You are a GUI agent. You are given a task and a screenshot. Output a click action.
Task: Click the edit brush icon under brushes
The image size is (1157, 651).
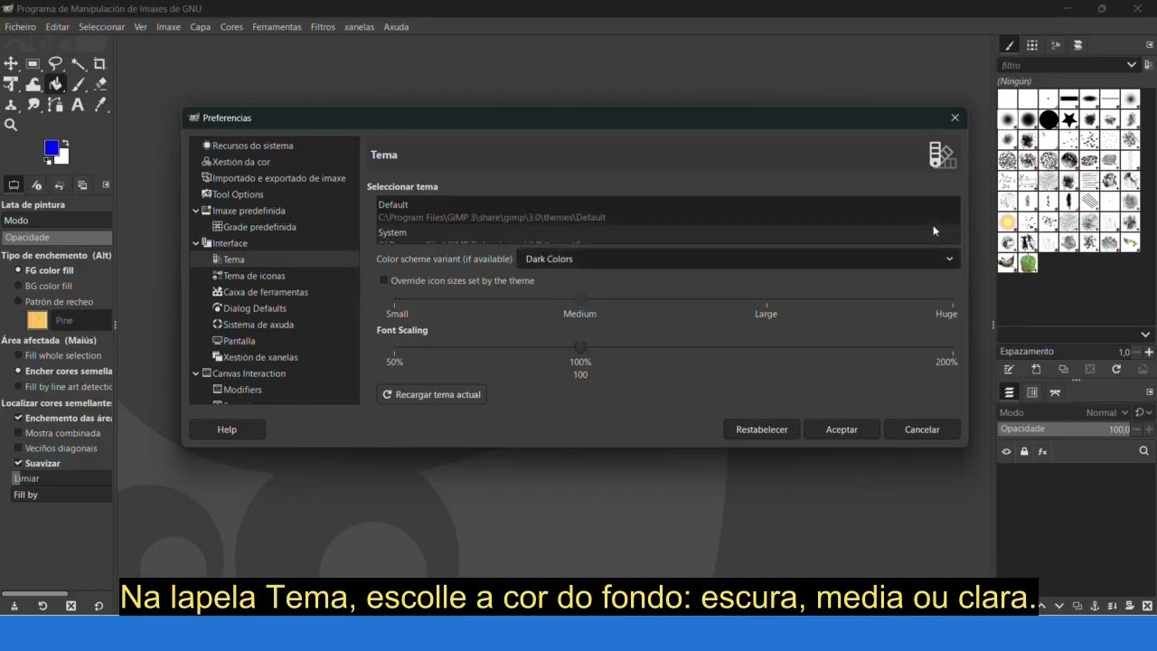[1009, 369]
